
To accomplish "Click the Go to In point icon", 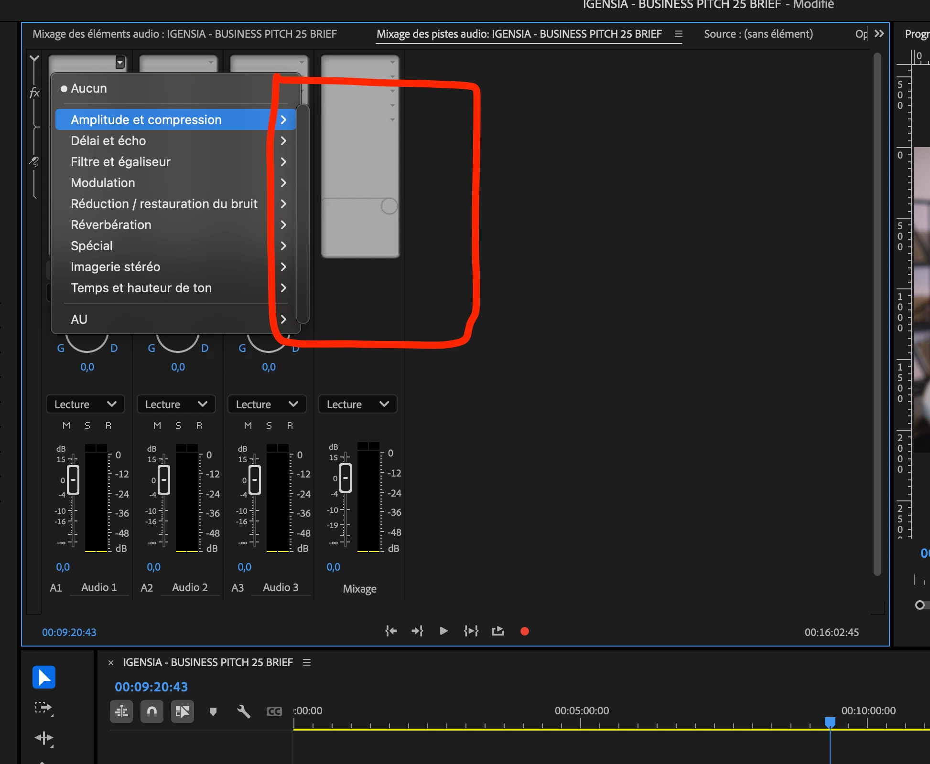I will (x=391, y=631).
